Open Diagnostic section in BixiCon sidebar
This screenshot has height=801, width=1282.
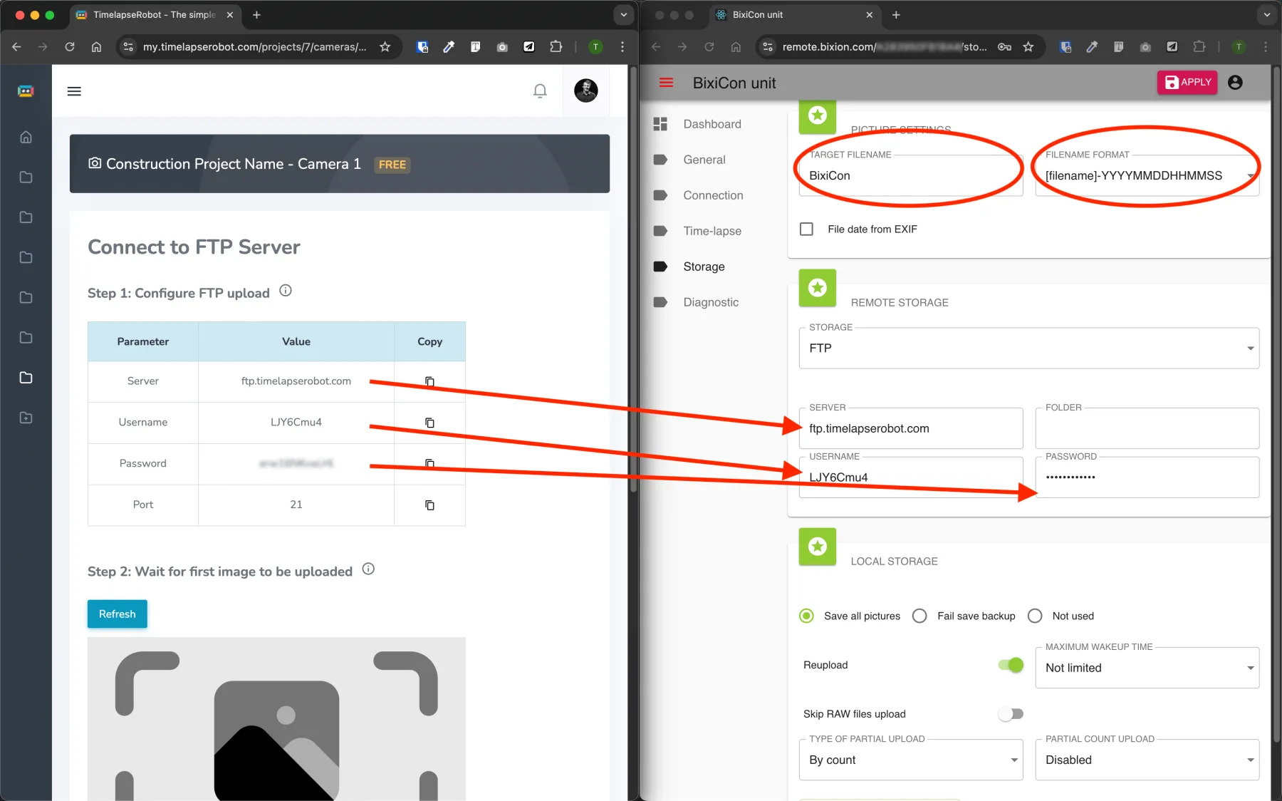[x=711, y=302]
